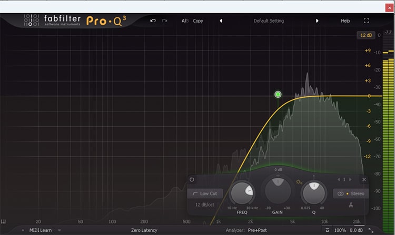The width and height of the screenshot is (395, 235).
Task: Click the undo arrow icon
Action: pyautogui.click(x=153, y=21)
